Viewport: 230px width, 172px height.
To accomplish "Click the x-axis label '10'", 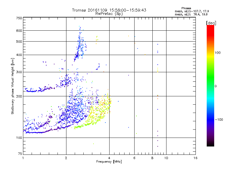I will 166,158.
